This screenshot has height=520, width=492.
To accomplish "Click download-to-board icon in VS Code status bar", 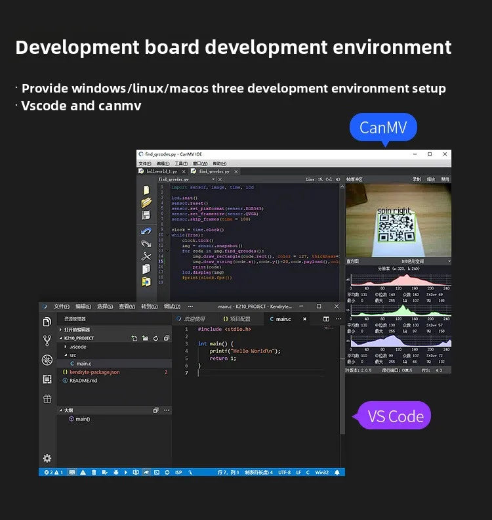I will coord(136,472).
